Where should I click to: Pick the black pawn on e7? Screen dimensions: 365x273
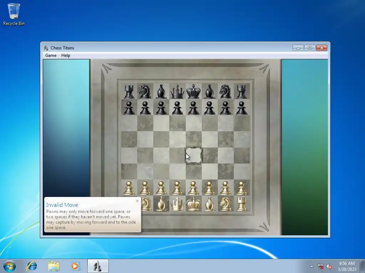pos(194,108)
